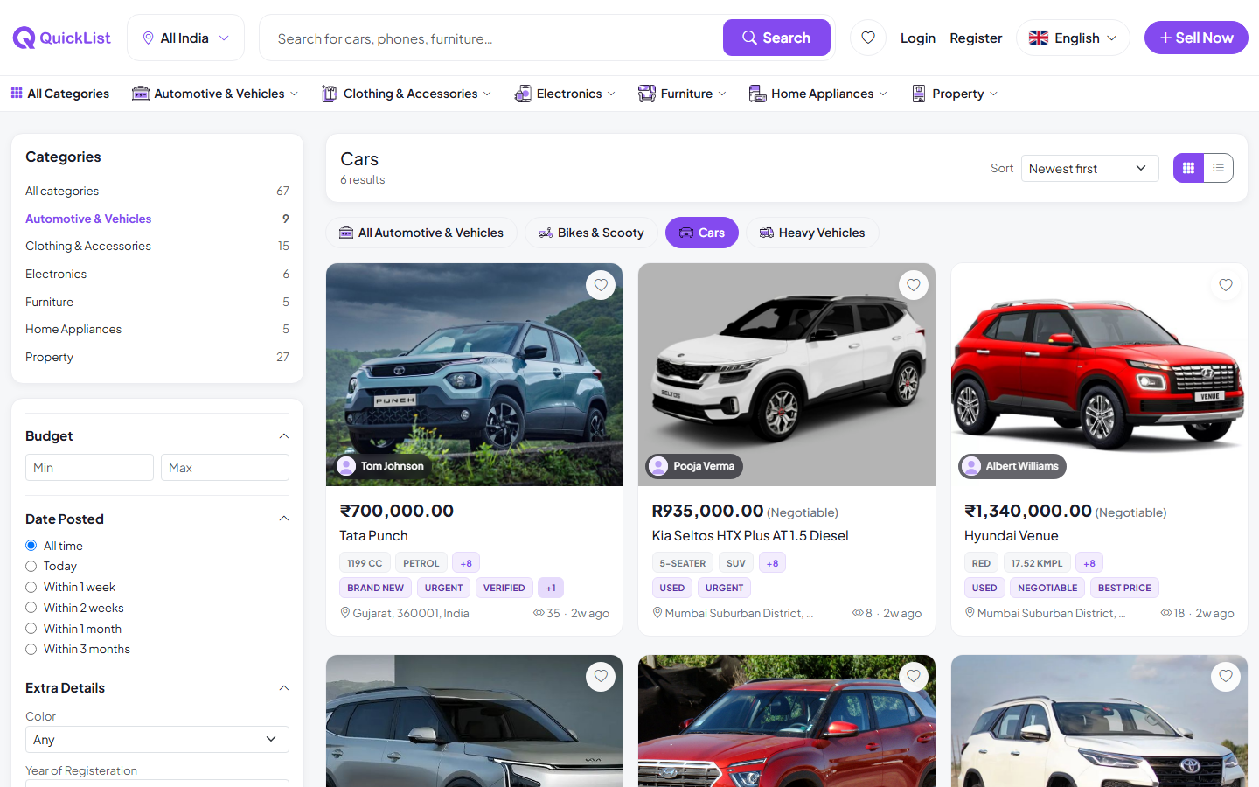Expand the Property nav chevron
This screenshot has width=1259, height=787.
(x=993, y=94)
